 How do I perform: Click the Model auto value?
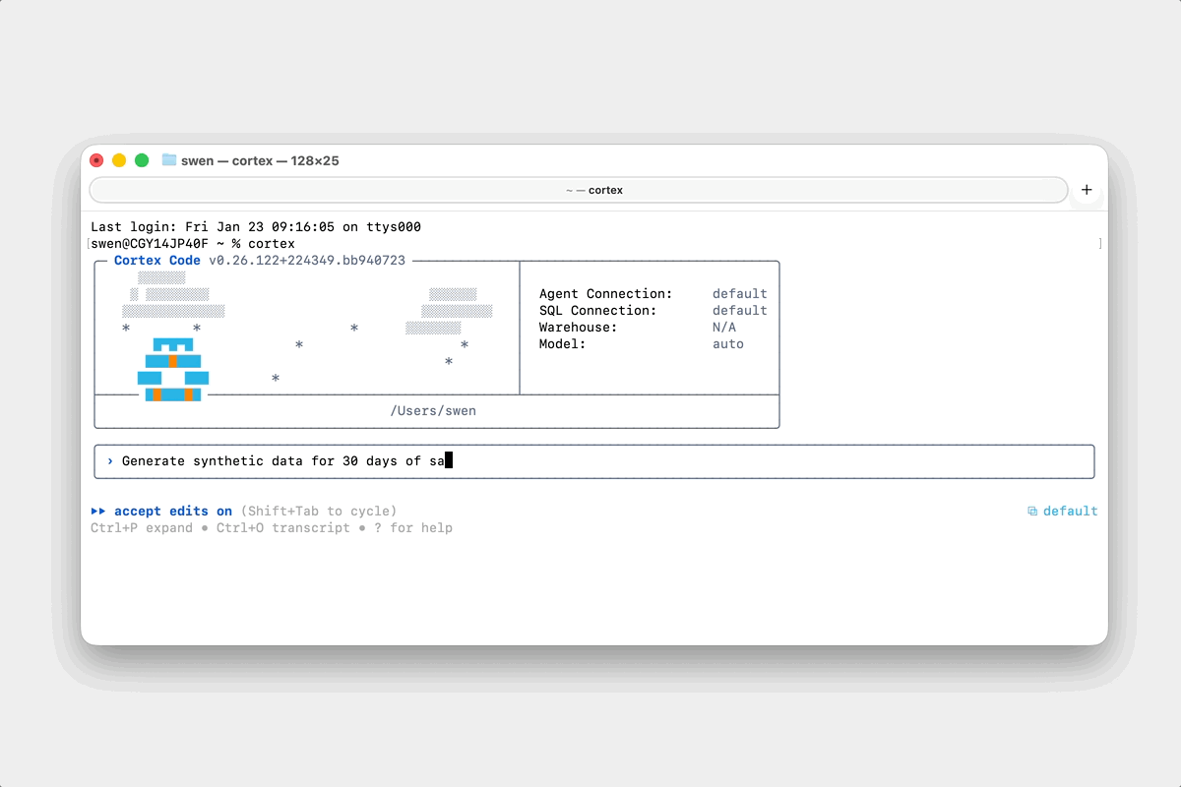click(728, 344)
